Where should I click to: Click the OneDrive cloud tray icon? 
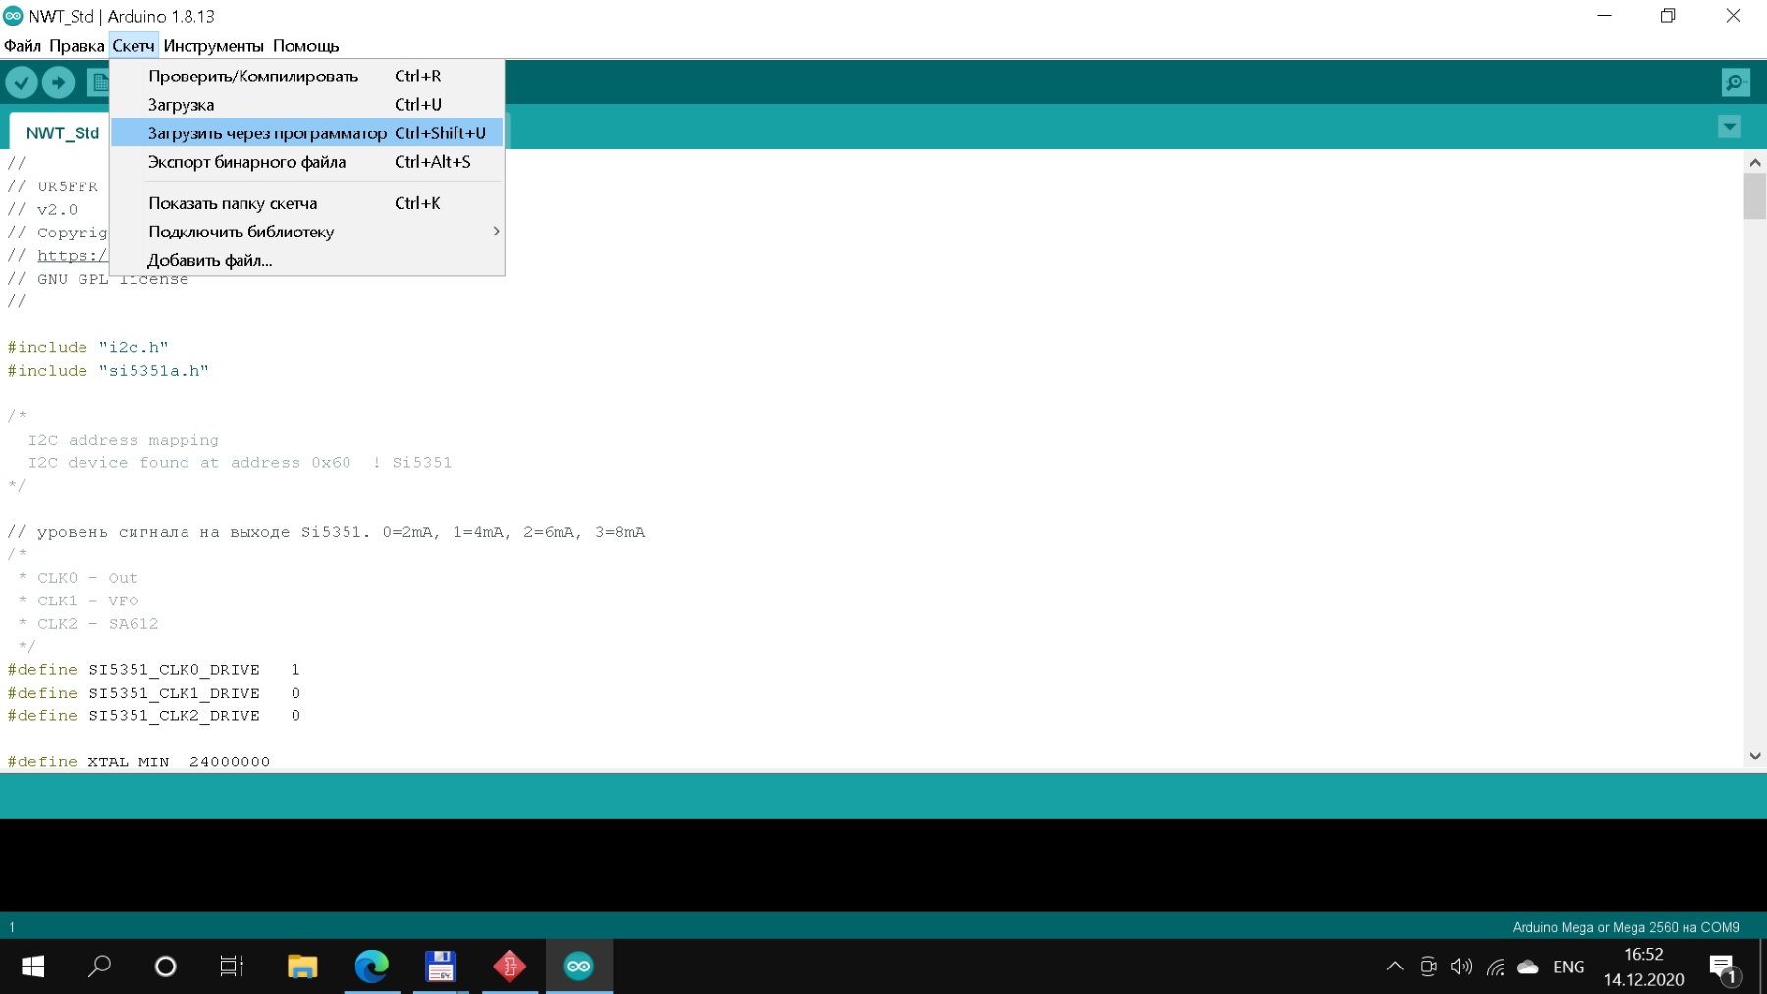1527,967
